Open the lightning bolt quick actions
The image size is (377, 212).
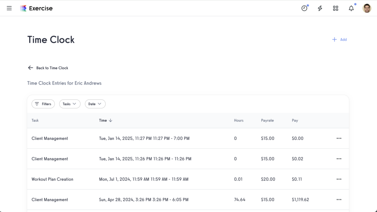pos(320,8)
